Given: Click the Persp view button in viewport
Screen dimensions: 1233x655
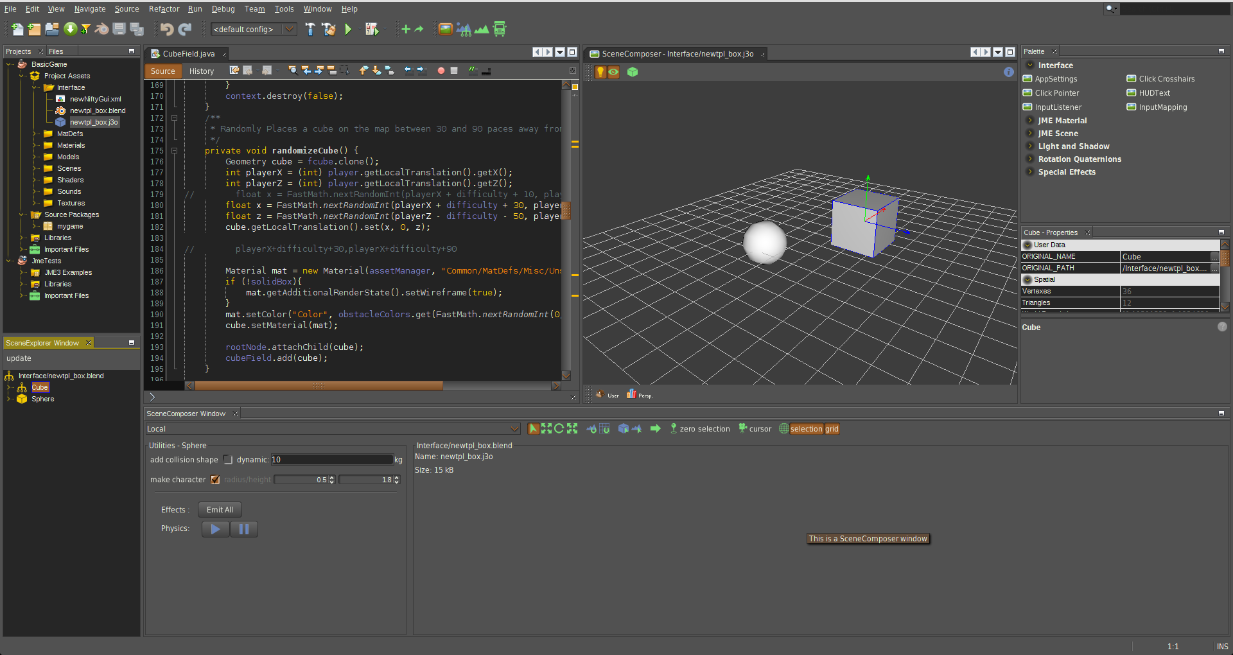Looking at the screenshot, I should (x=640, y=395).
